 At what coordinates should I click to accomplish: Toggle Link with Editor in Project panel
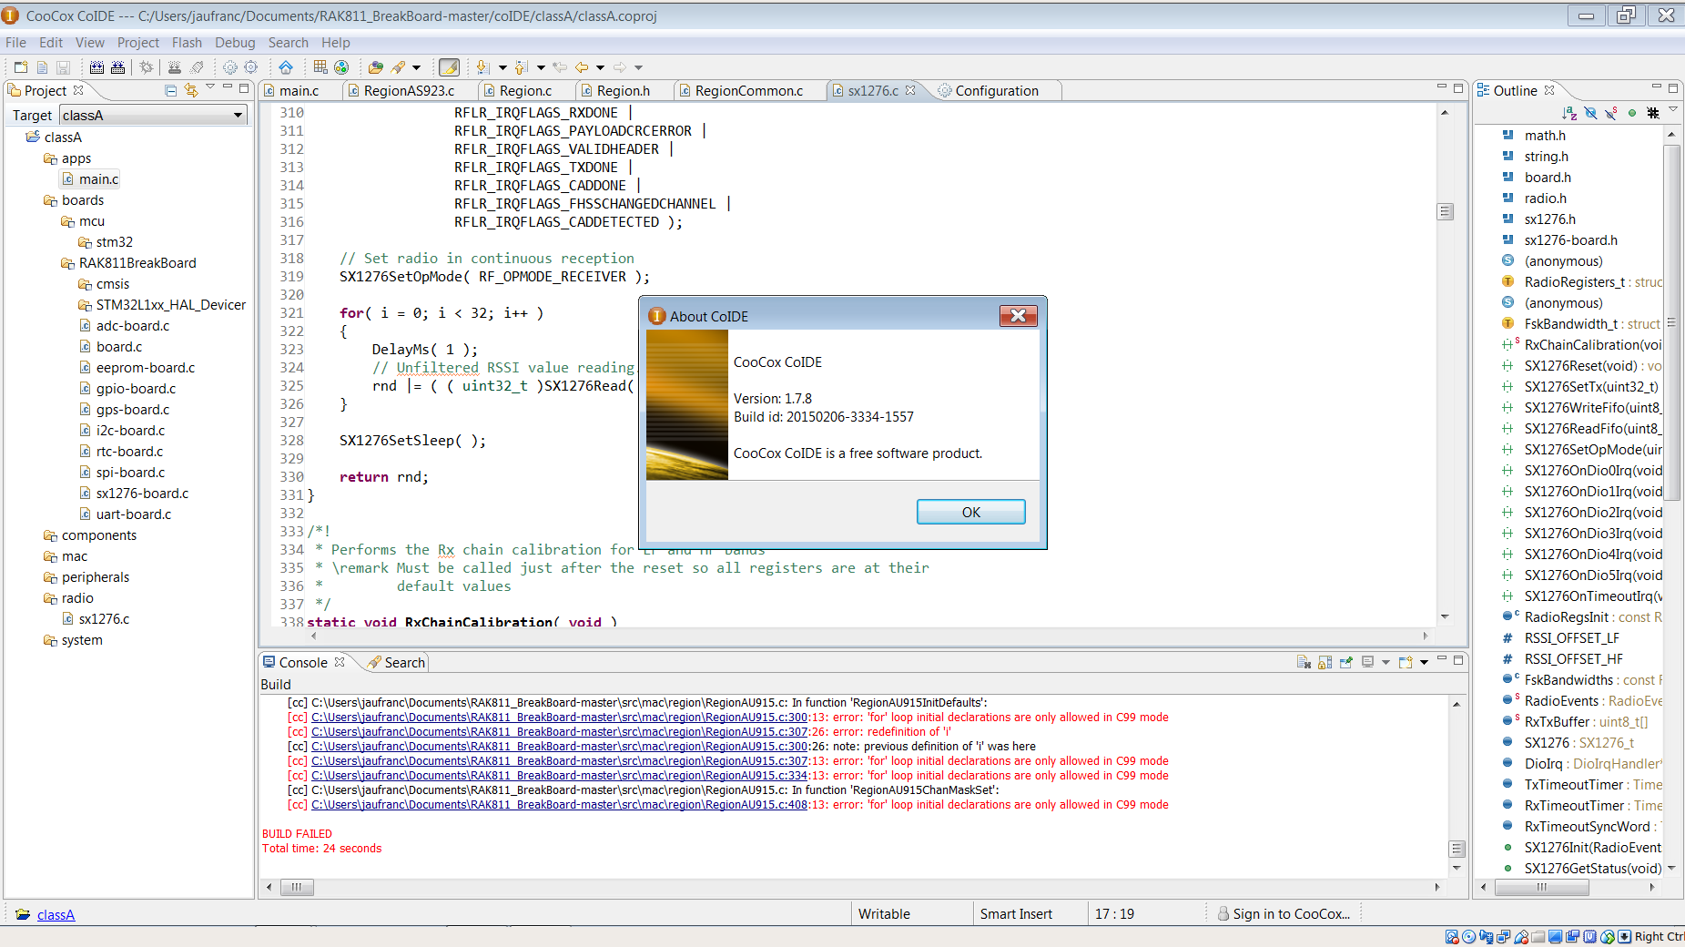[x=191, y=90]
